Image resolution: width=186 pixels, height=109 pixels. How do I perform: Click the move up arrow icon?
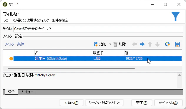pos(150,44)
